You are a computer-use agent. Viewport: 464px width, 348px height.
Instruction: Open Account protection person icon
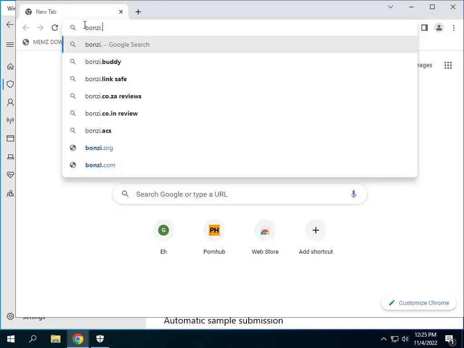pyautogui.click(x=10, y=102)
